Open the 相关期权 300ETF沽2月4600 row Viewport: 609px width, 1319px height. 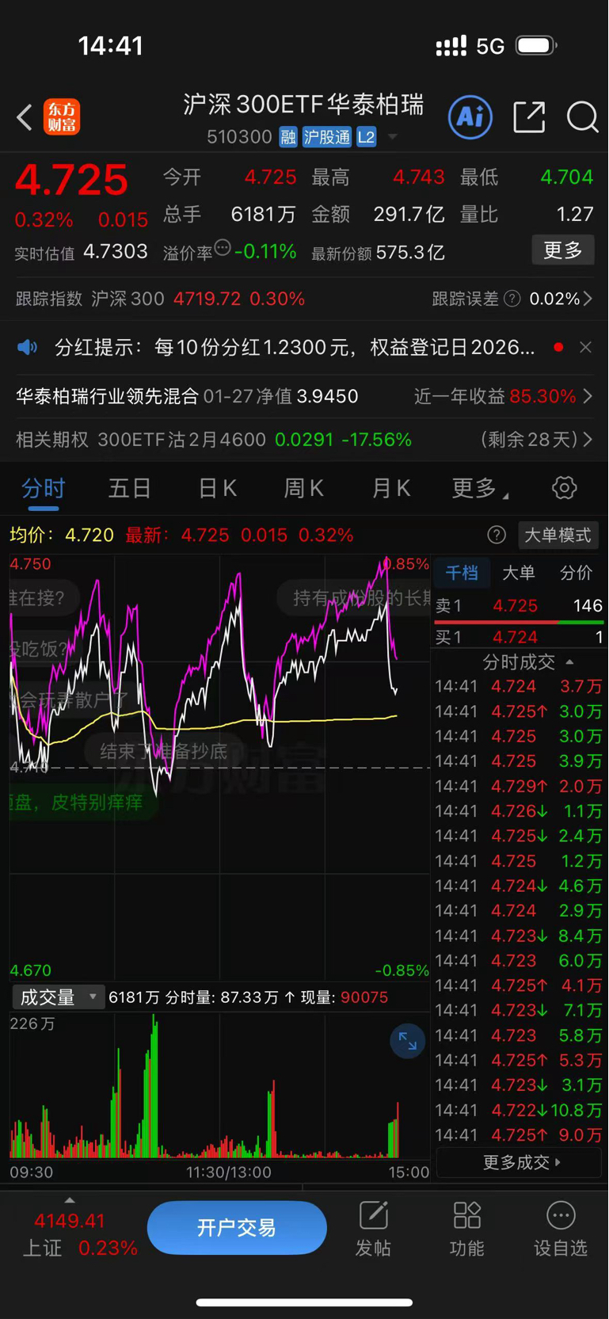tap(304, 440)
